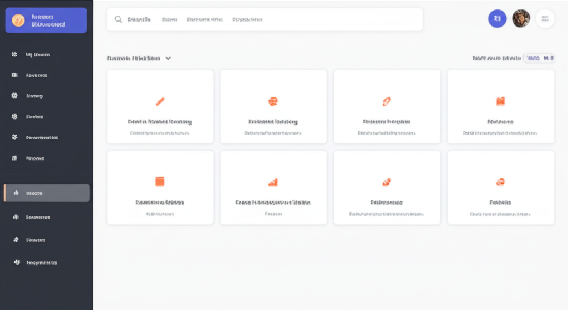Open the small pill selector above the card grid
The width and height of the screenshot is (568, 310).
click(x=539, y=58)
